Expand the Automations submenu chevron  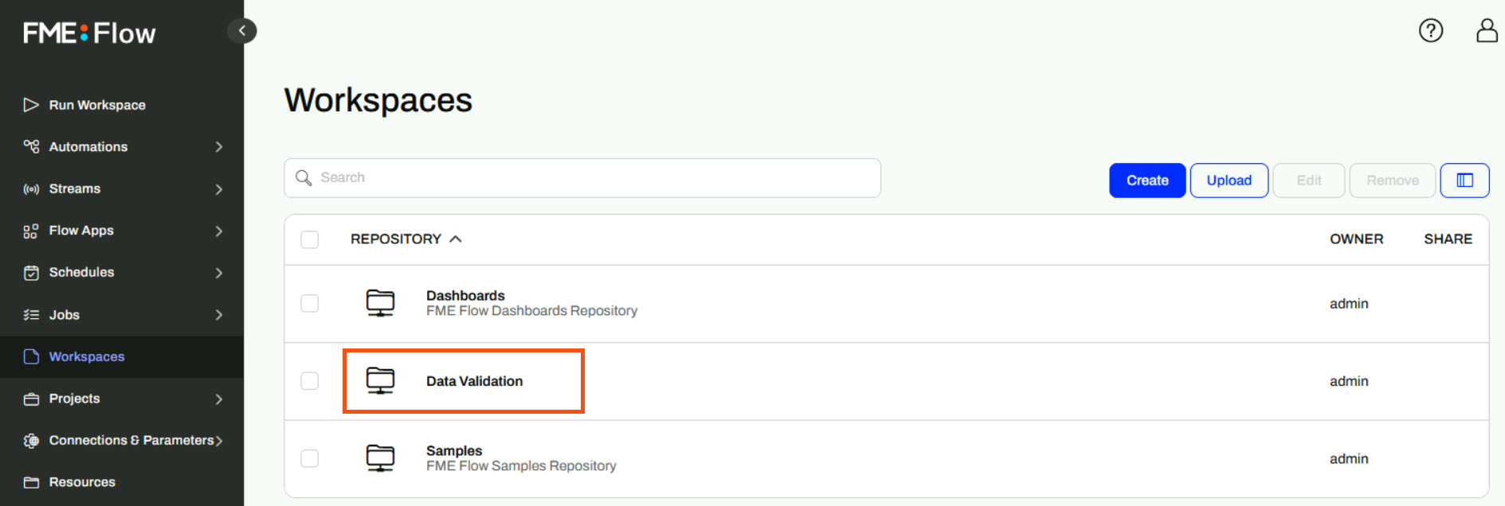click(x=218, y=147)
